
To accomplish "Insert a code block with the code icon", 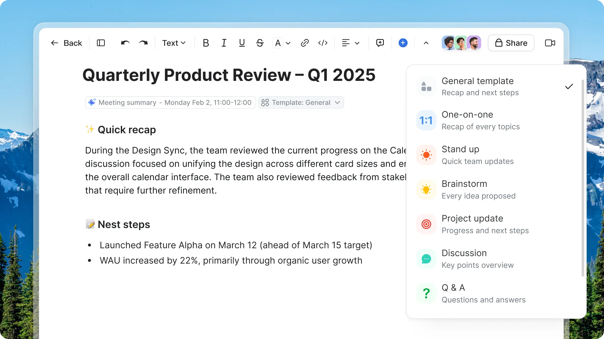I will tap(323, 43).
